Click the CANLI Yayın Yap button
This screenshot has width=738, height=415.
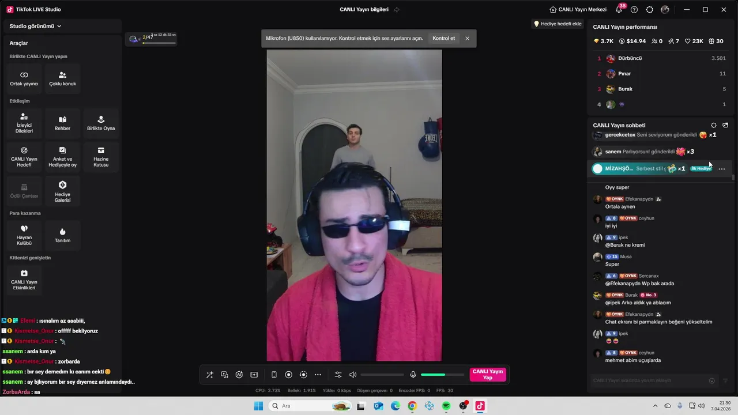click(x=488, y=375)
